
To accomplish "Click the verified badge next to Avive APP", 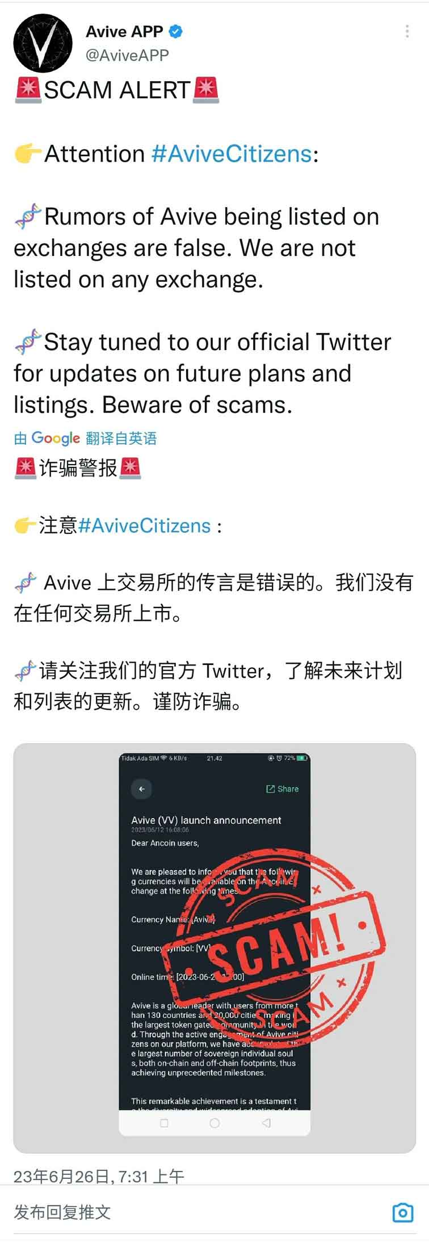I will (176, 32).
